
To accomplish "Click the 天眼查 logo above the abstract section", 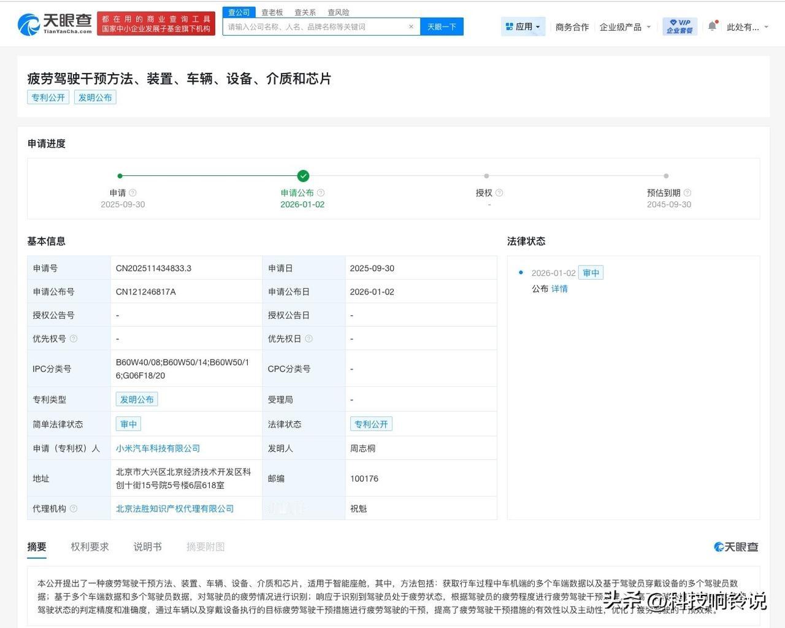I will [x=735, y=546].
